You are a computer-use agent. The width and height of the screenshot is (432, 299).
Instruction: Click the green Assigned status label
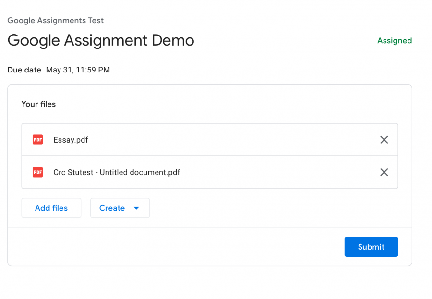pyautogui.click(x=395, y=41)
